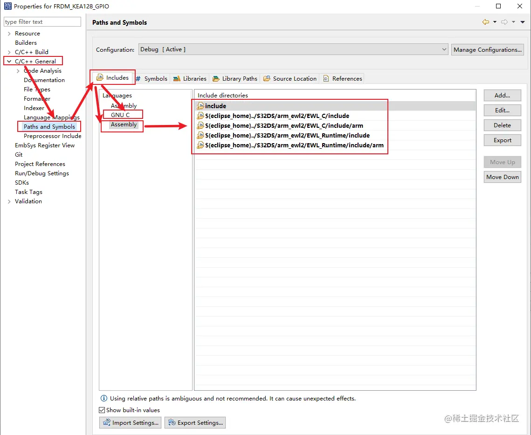Select GNU C in Languages list
531x435 pixels.
click(120, 115)
